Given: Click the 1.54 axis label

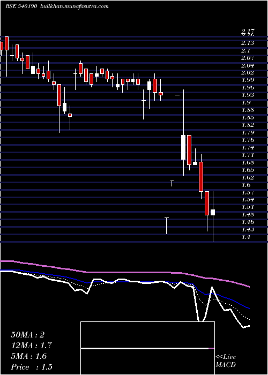Looking at the screenshot, I should coord(248,199).
